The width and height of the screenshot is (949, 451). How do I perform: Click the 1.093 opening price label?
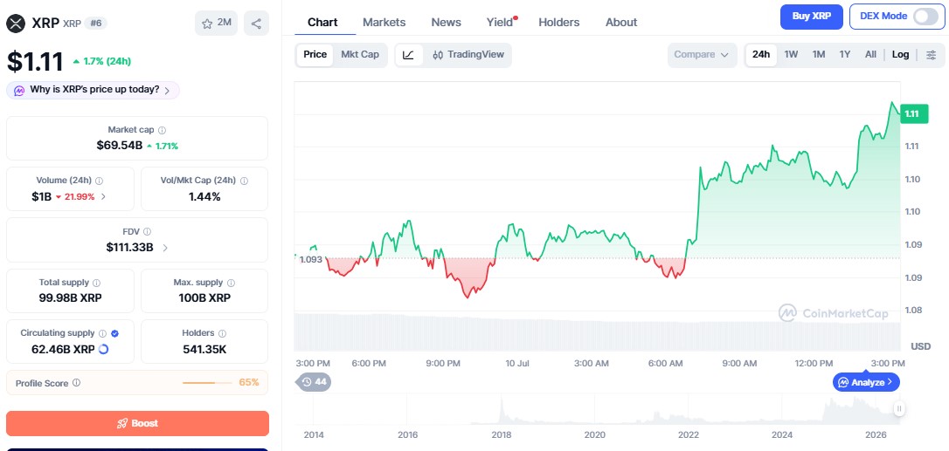pos(310,259)
